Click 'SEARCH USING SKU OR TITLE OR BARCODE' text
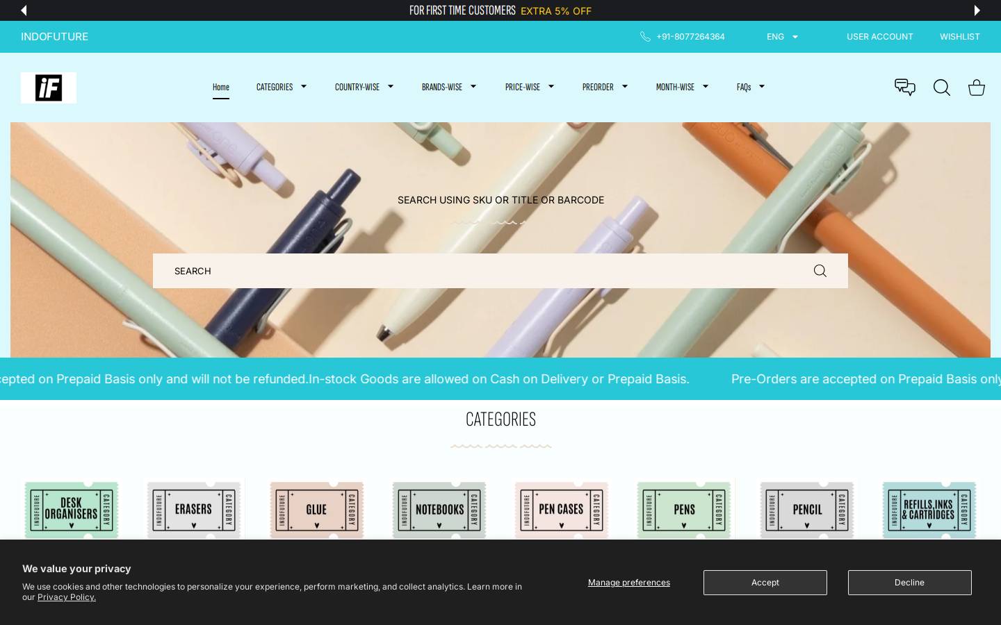1001x625 pixels. pos(500,200)
